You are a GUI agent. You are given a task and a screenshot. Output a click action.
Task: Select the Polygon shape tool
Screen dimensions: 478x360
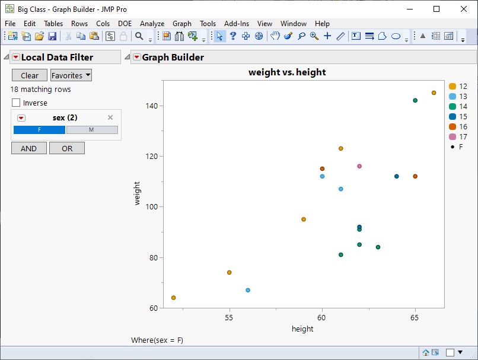[x=383, y=36]
